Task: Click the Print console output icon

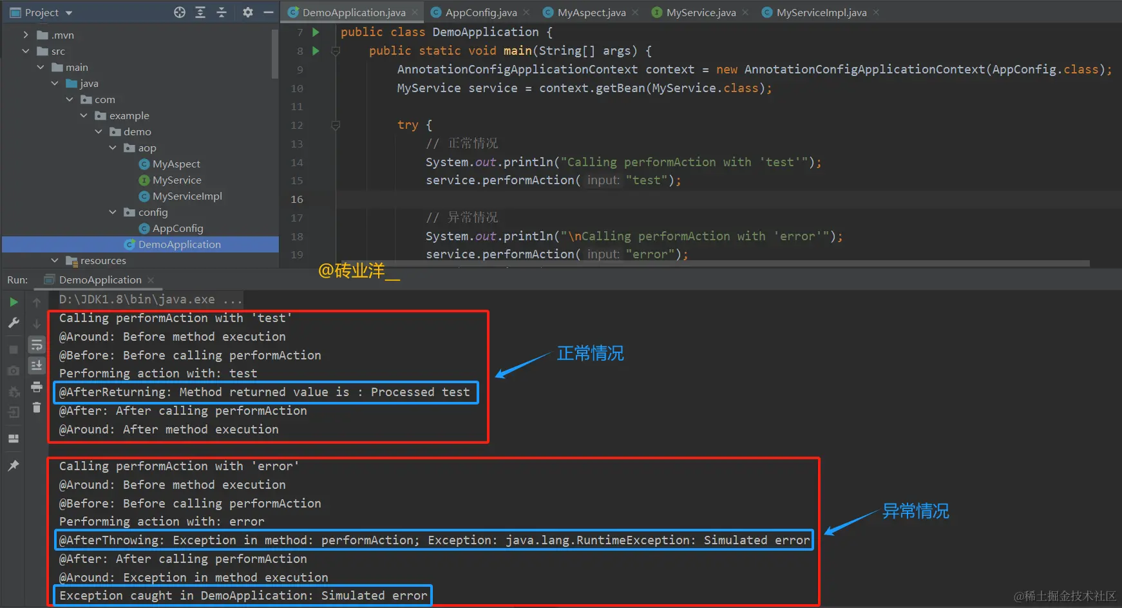Action: (37, 386)
